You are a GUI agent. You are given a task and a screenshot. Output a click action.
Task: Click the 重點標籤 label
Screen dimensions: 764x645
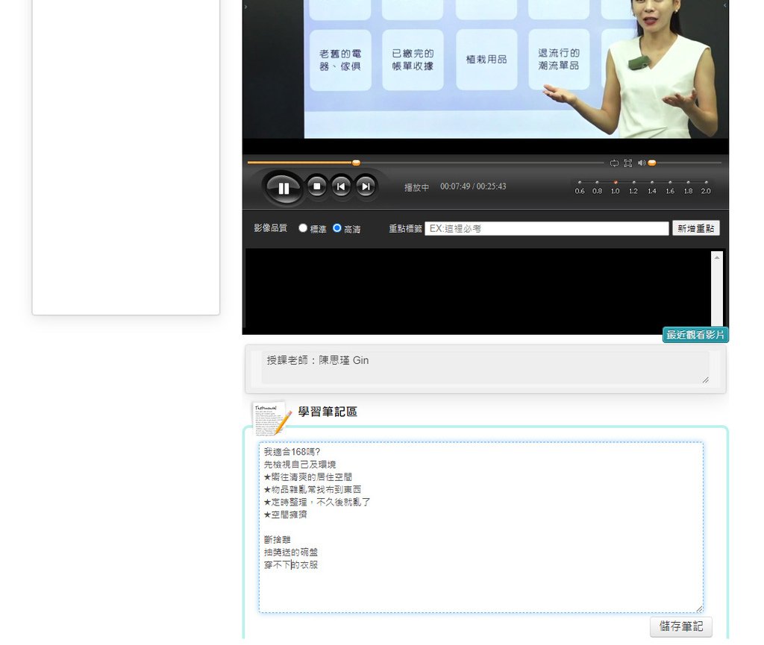coord(405,229)
